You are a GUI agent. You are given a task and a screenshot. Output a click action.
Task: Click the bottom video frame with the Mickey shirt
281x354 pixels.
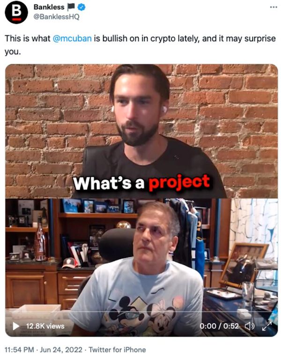[141, 267]
